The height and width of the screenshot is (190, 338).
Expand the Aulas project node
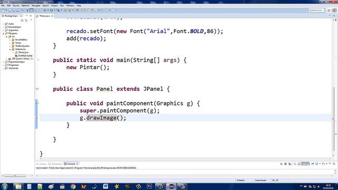[3, 24]
